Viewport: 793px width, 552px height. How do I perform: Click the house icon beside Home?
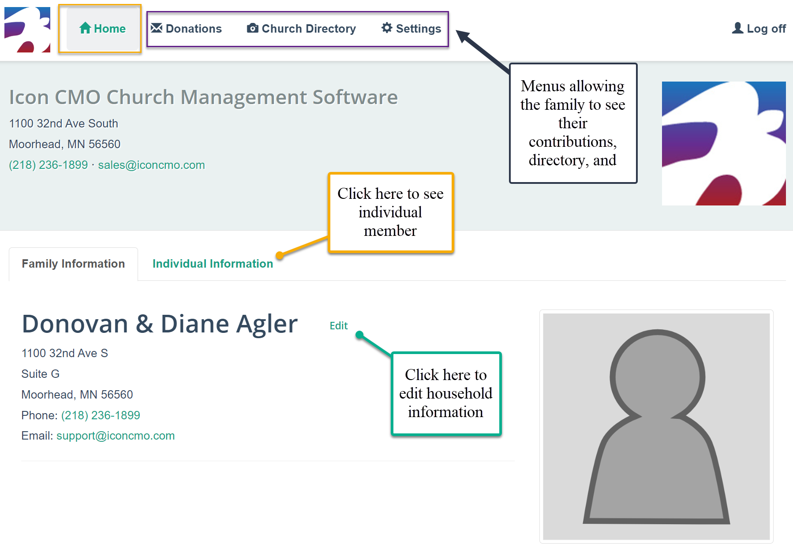(85, 28)
